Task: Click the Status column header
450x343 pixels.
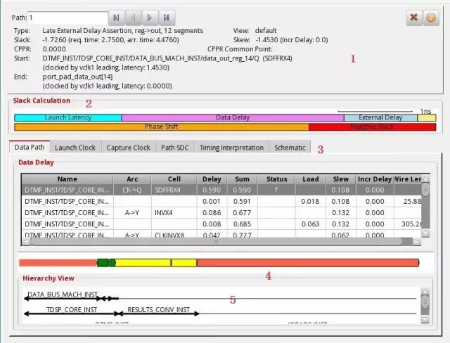Action: pyautogui.click(x=276, y=179)
